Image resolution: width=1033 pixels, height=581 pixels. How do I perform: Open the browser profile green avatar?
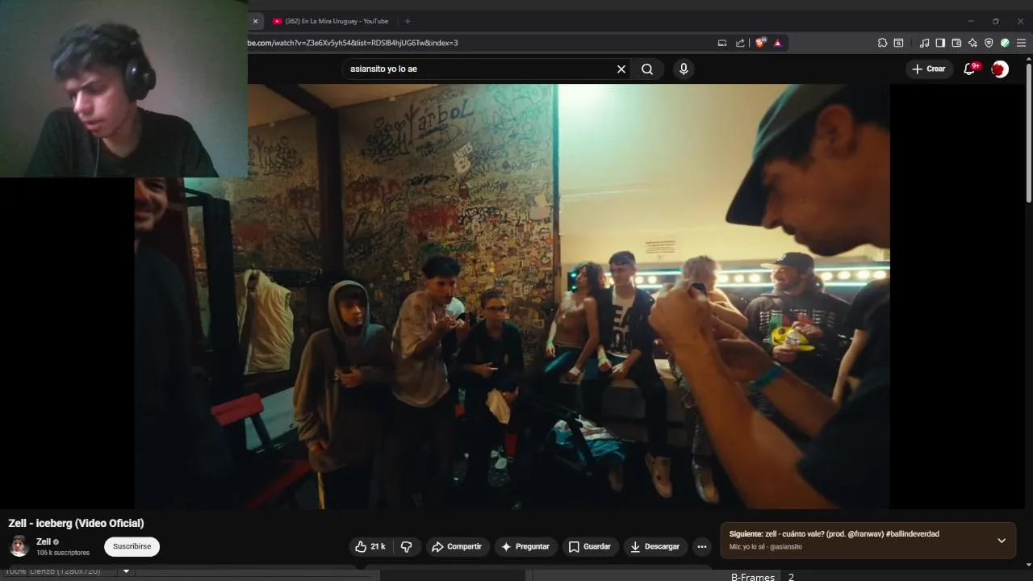point(1005,43)
